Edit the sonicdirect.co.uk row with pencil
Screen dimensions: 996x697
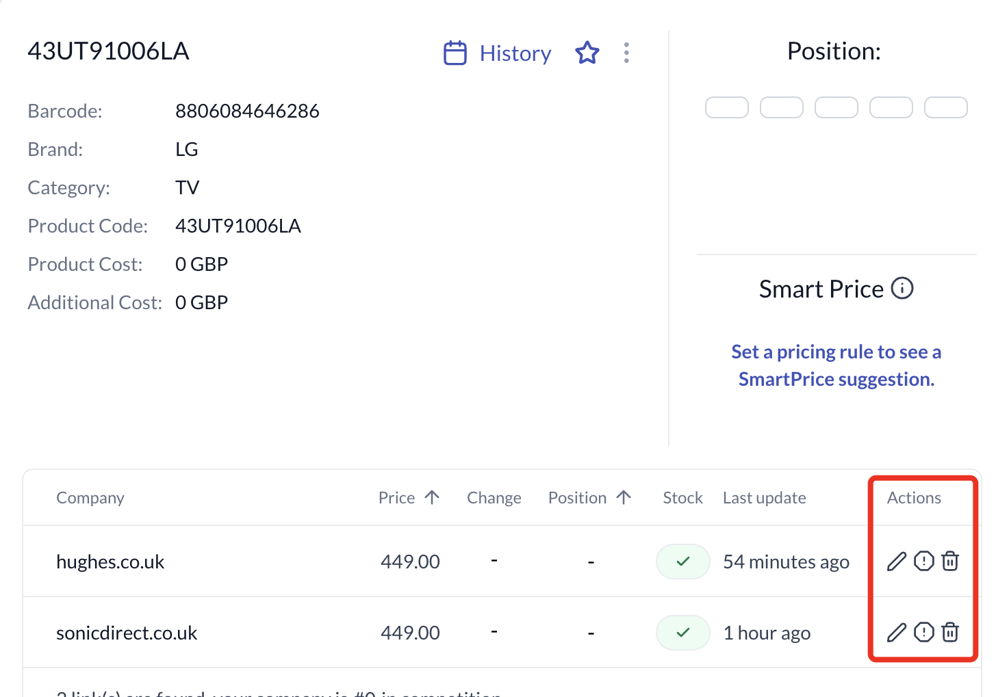[x=897, y=633]
